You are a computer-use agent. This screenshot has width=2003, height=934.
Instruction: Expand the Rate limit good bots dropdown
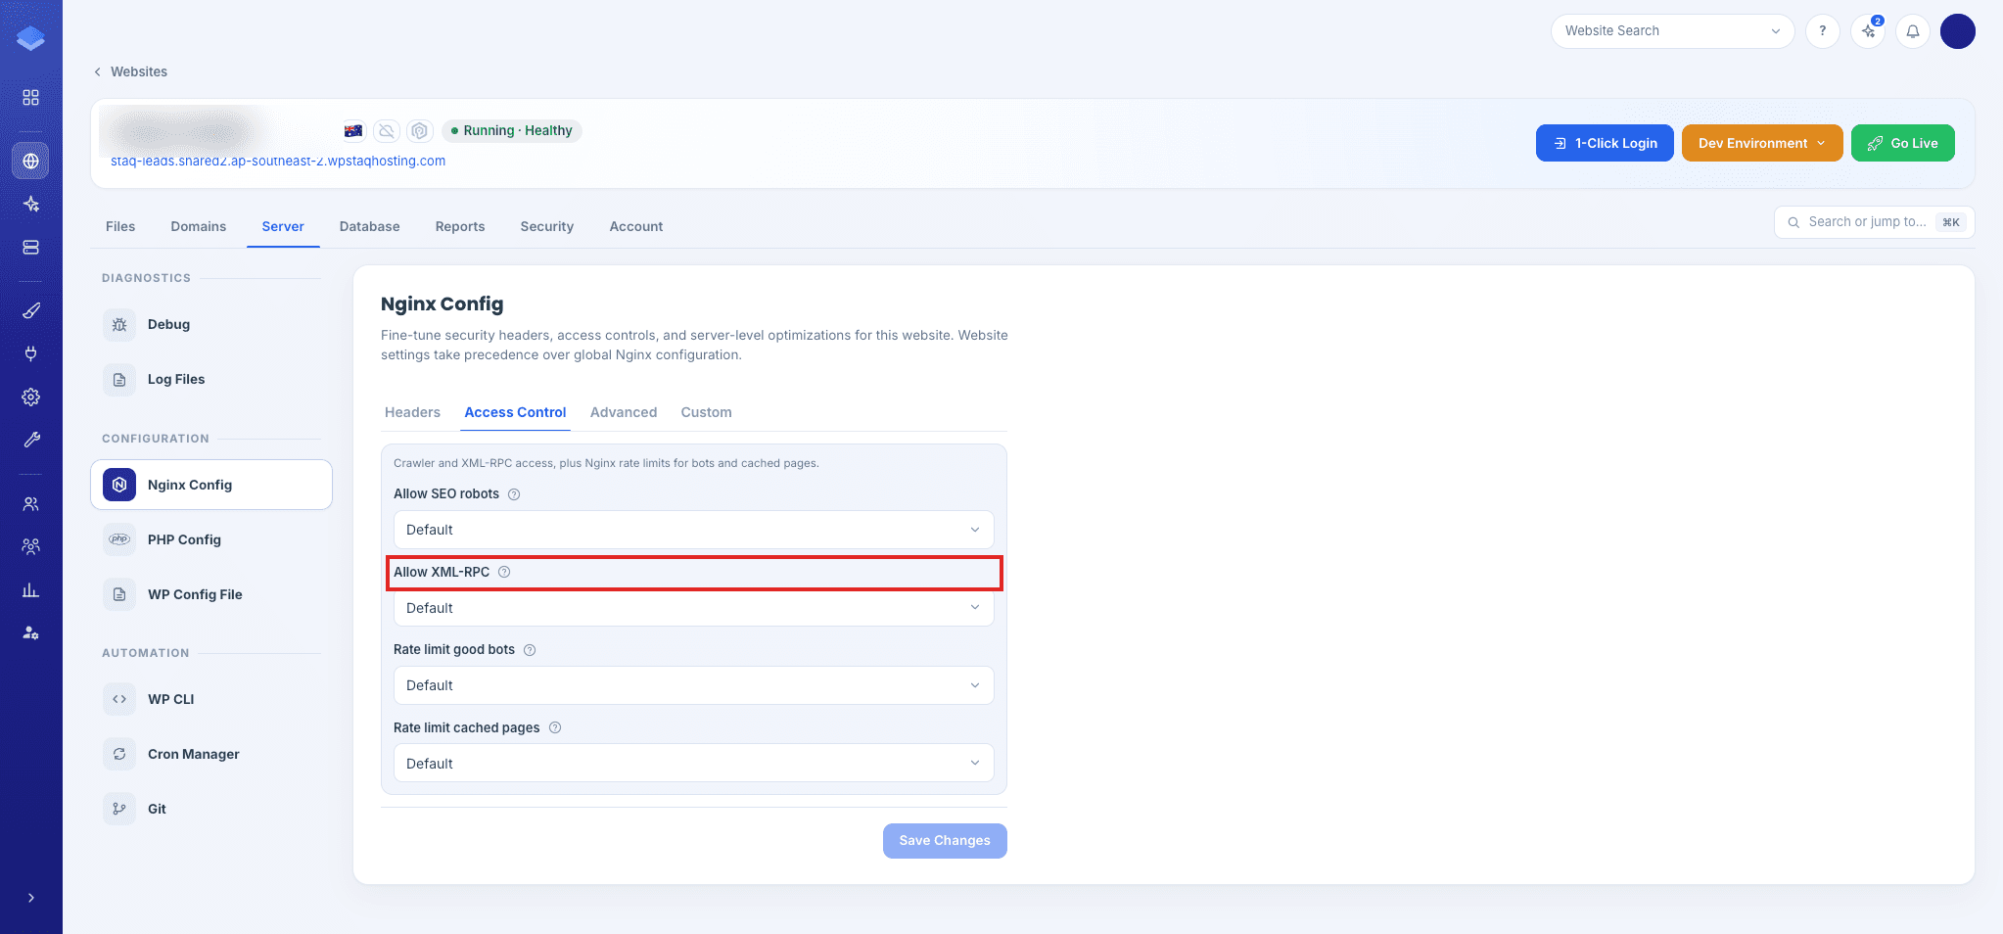(x=693, y=685)
